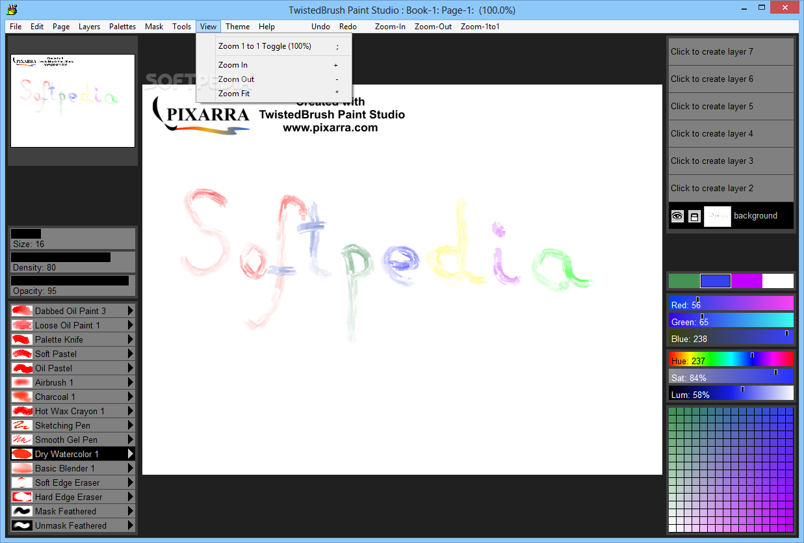804x543 pixels.
Task: Choose Zoom Out from View menu
Action: (274, 79)
